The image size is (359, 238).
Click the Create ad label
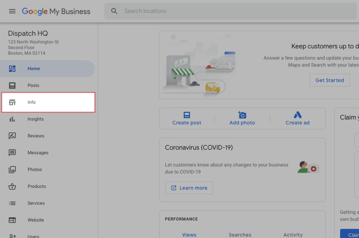(298, 123)
